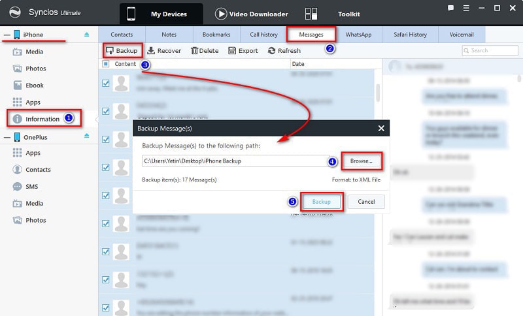Collapse the iPhone device tree
Viewport: 523px width, 316px height.
pyautogui.click(x=7, y=35)
